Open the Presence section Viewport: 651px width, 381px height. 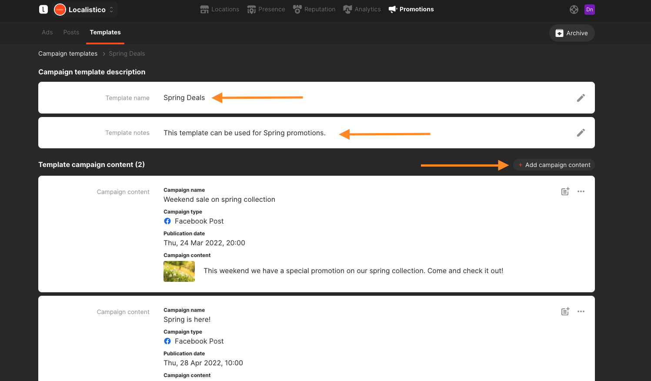pyautogui.click(x=266, y=9)
